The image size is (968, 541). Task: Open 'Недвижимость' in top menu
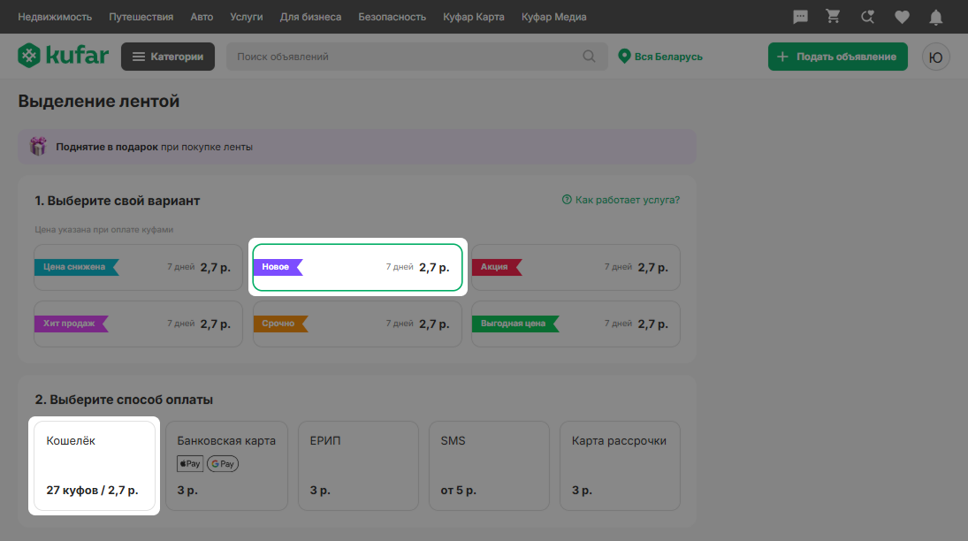tap(55, 17)
